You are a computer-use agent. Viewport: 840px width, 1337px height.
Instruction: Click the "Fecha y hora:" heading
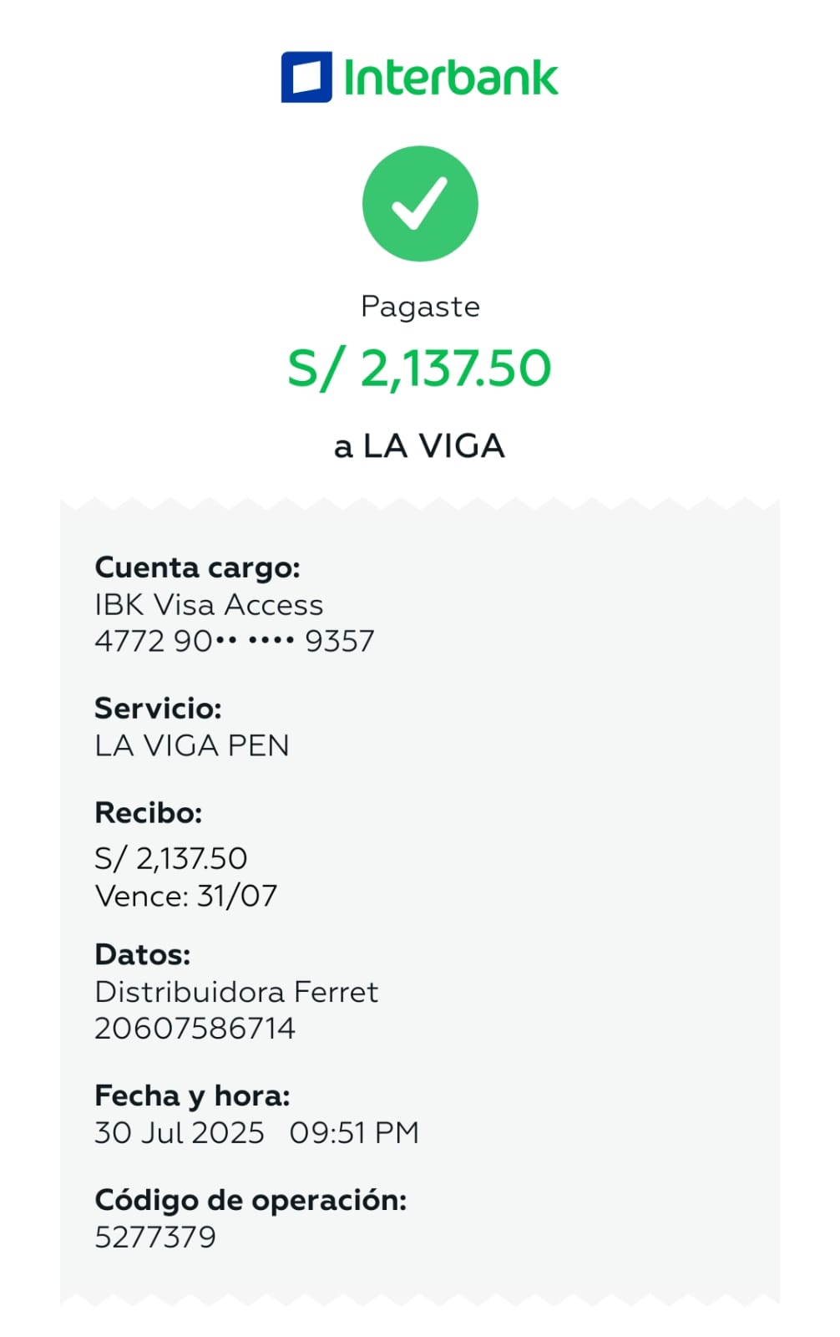point(192,1096)
